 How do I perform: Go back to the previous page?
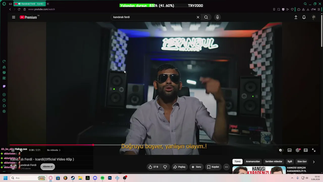point(10,9)
